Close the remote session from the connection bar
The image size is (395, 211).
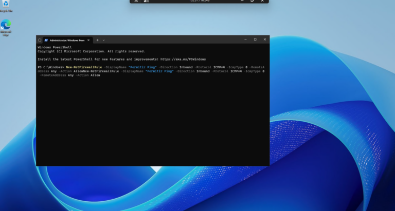pos(262,1)
